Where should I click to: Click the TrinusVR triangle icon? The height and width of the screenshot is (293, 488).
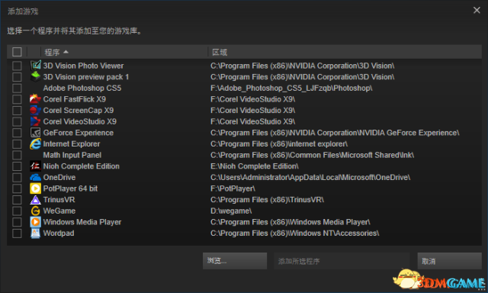[36, 200]
